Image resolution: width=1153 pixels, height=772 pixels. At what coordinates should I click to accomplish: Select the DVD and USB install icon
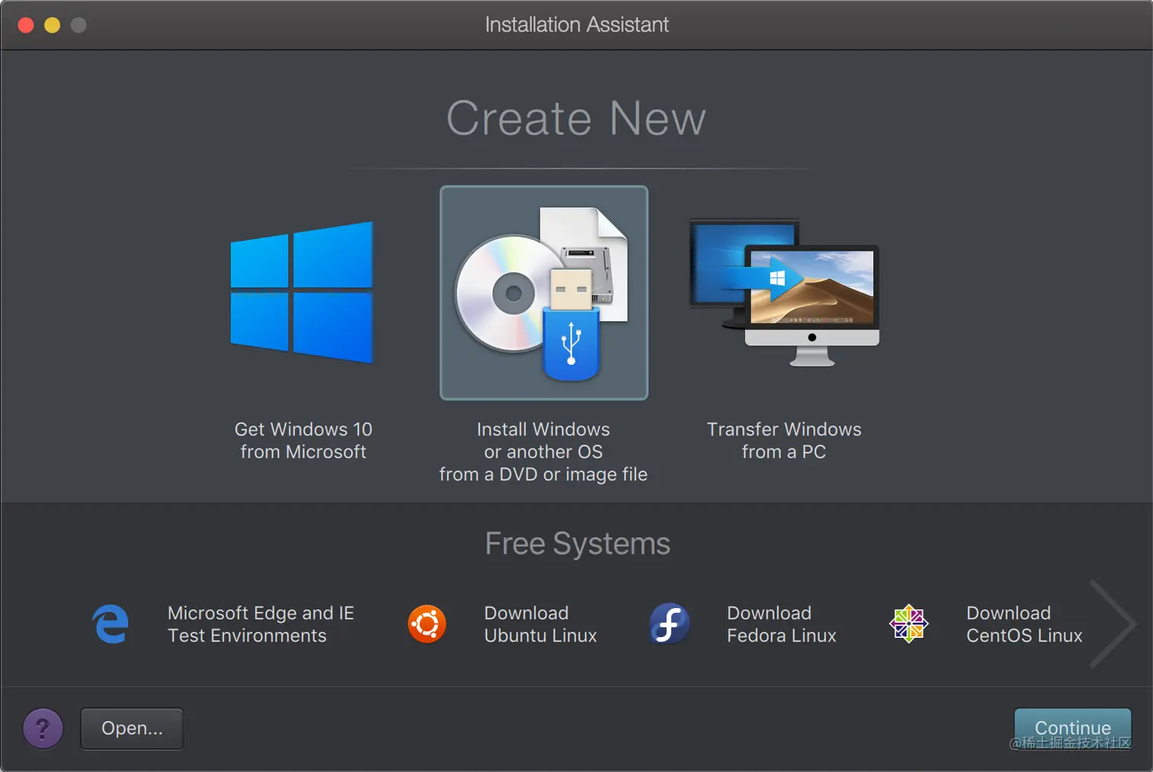tap(544, 293)
